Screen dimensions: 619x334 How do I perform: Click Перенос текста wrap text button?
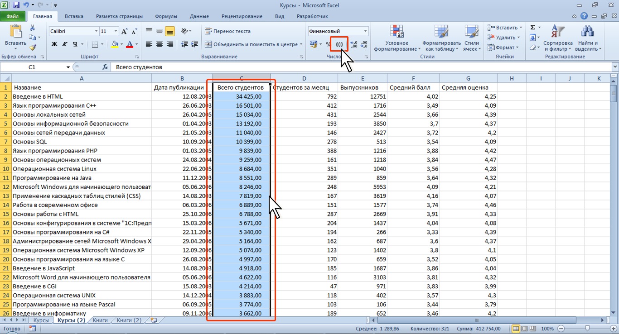pyautogui.click(x=228, y=31)
